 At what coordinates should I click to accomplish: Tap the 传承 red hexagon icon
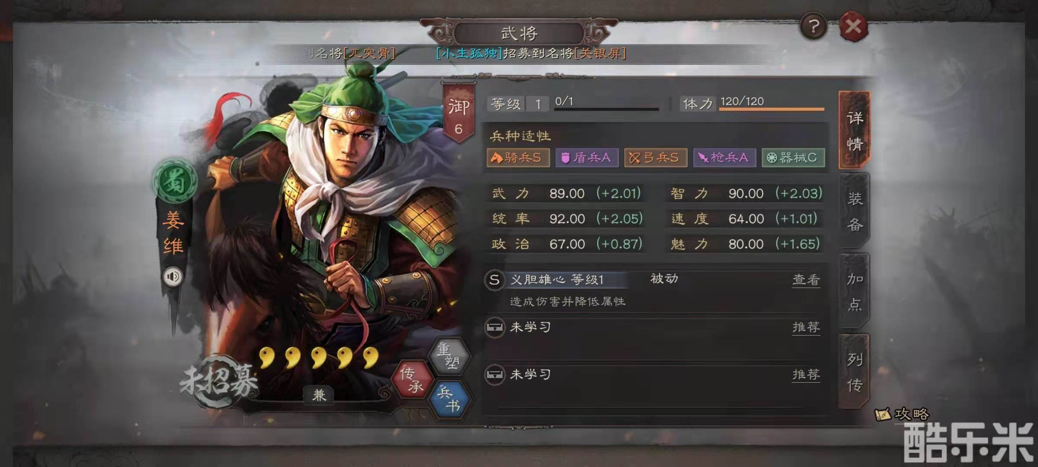pos(411,380)
